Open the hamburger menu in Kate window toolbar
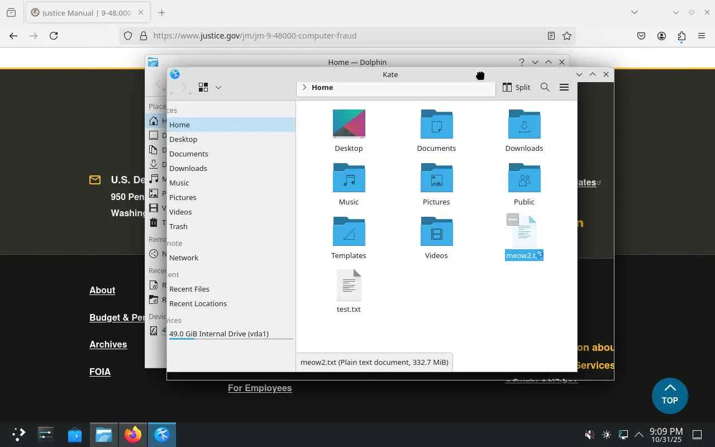 tap(564, 87)
